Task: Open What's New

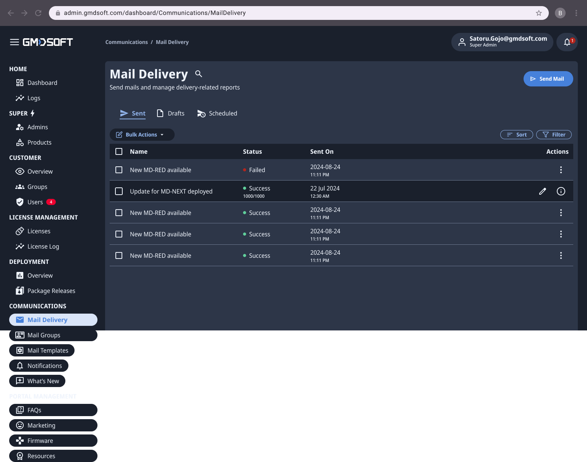Action: tap(37, 381)
